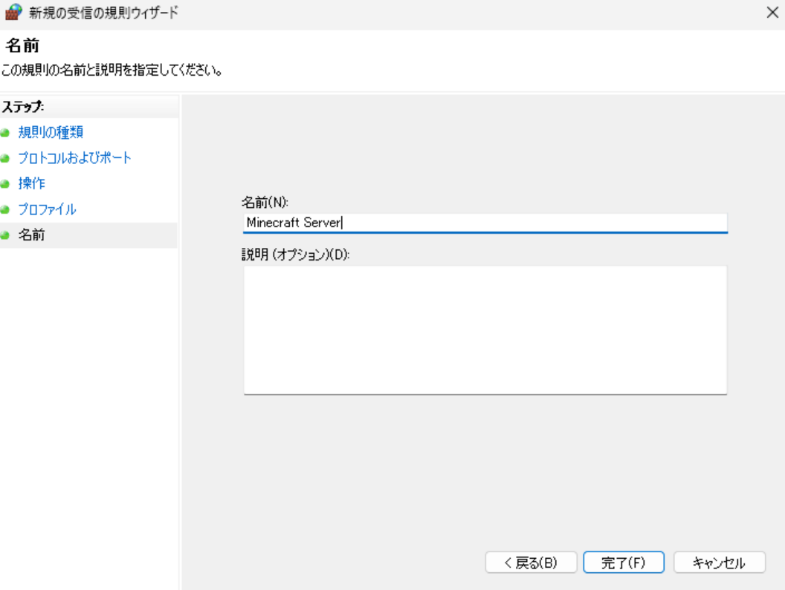Click the green bullet beside プロトコルおよびポート
The image size is (785, 590).
tap(5, 159)
